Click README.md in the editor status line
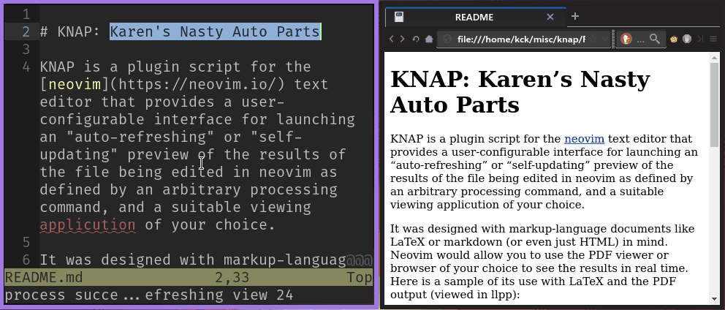This screenshot has height=310, width=725. tap(44, 278)
